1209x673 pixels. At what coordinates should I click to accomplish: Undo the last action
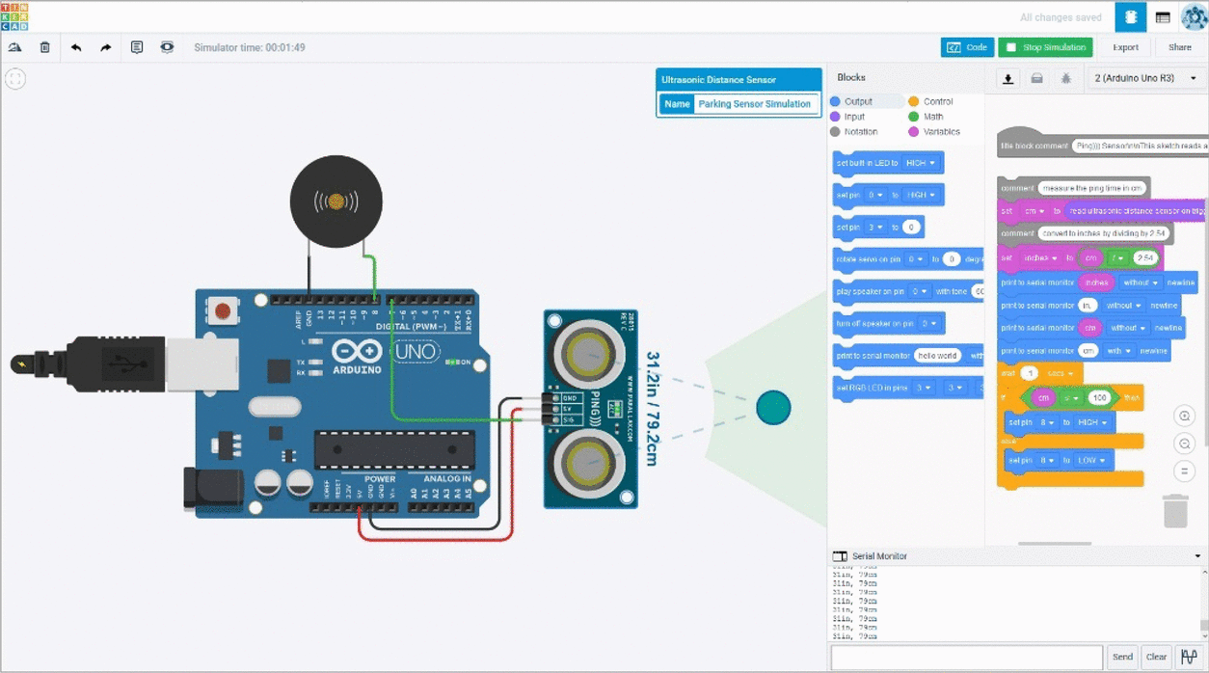point(75,47)
